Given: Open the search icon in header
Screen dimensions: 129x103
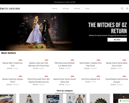Looking at the screenshot, I should pos(122,8).
